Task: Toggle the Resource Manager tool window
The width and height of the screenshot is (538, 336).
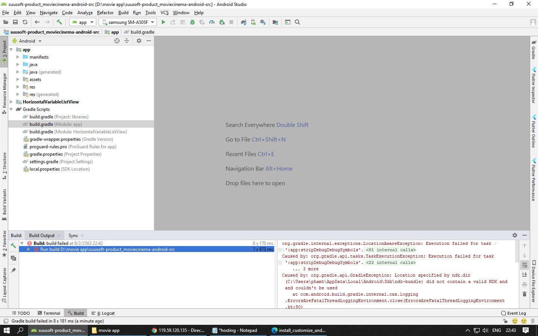Action: click(x=4, y=93)
